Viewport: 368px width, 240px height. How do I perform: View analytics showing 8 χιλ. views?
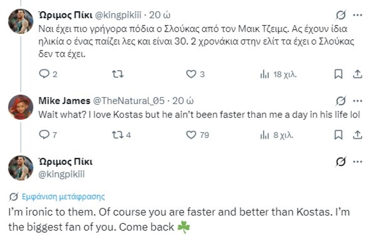[265, 135]
